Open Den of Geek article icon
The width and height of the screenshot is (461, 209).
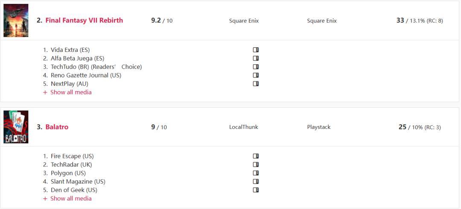point(256,190)
